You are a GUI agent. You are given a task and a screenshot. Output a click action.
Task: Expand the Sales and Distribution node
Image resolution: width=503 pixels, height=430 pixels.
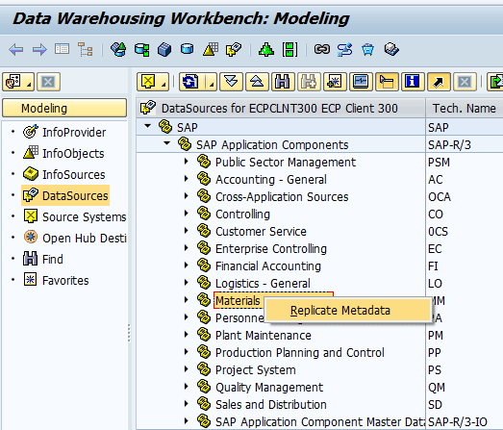coord(186,404)
